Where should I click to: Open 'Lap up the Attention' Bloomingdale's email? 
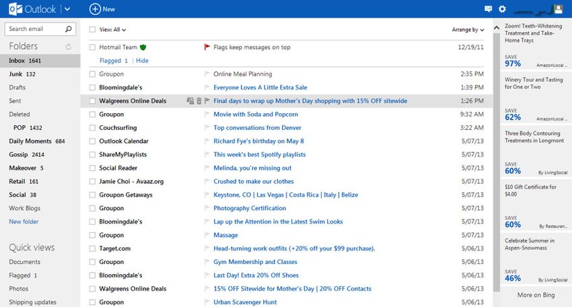[278, 221]
